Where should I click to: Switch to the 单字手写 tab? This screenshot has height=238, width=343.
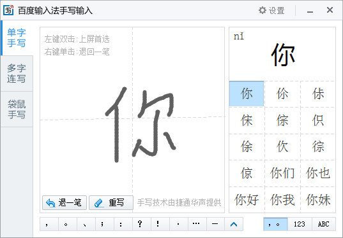pos(17,38)
